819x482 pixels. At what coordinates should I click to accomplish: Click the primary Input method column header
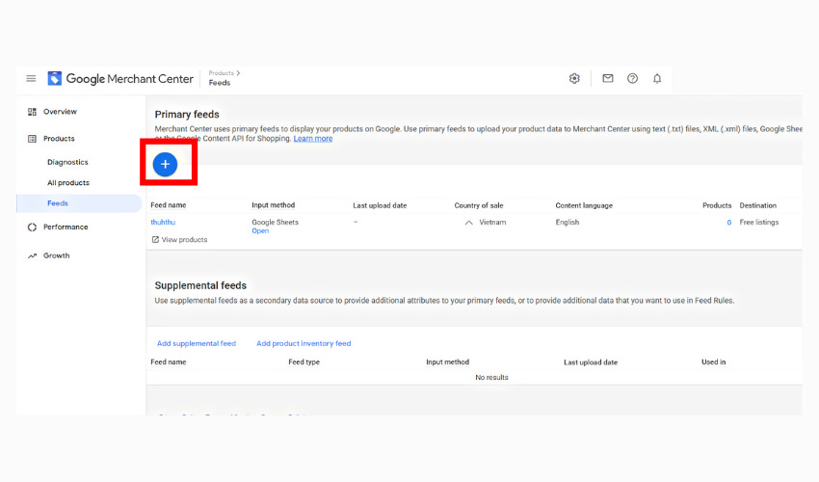pyautogui.click(x=274, y=205)
